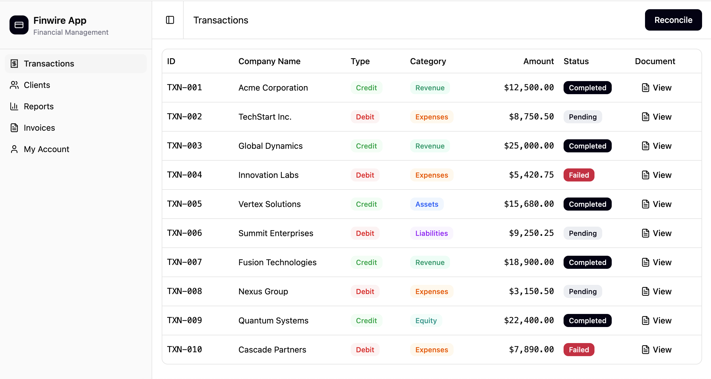Toggle the sidebar panel collapse control
Image resolution: width=711 pixels, height=379 pixels.
tap(170, 20)
